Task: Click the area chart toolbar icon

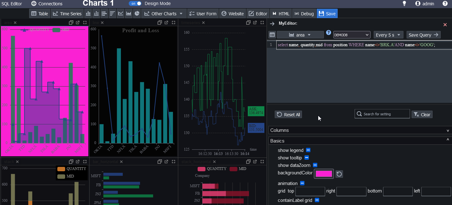Action: pyautogui.click(x=129, y=13)
